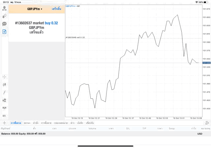Open the บันทึก journal tab

coord(80,123)
